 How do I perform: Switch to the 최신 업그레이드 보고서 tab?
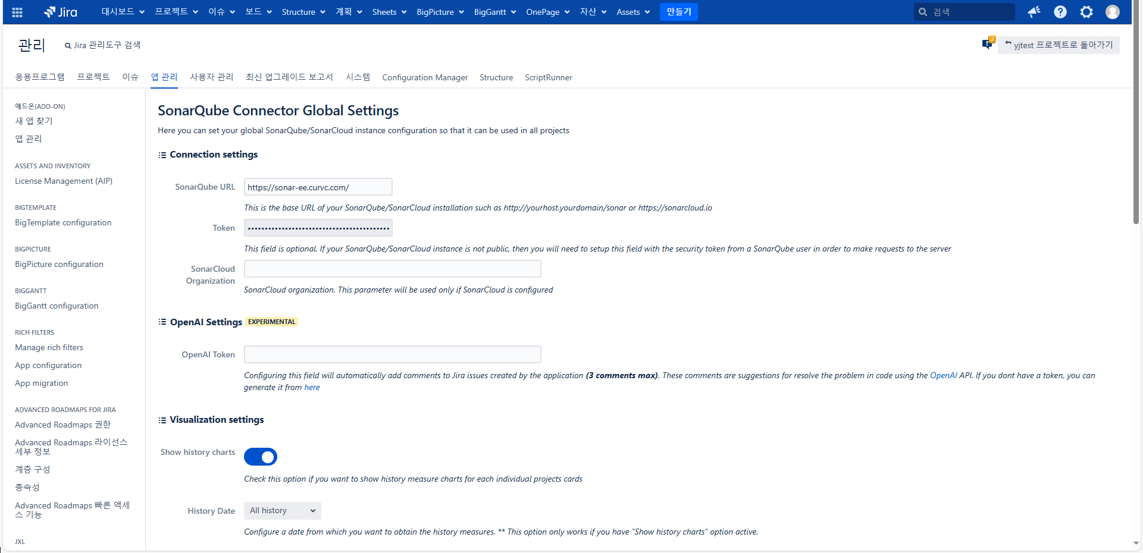(x=289, y=77)
